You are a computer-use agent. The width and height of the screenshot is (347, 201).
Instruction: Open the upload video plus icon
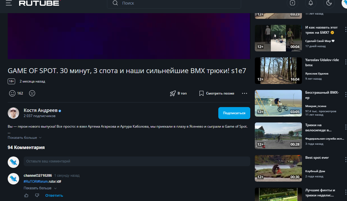292,3
